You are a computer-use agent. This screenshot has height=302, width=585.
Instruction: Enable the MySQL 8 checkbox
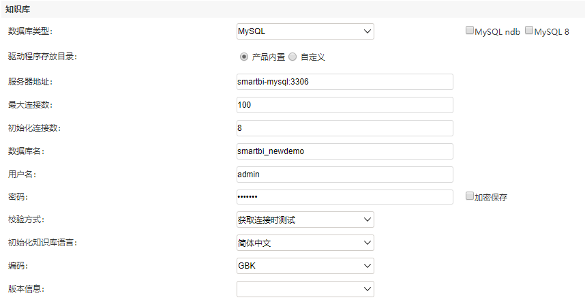[529, 30]
